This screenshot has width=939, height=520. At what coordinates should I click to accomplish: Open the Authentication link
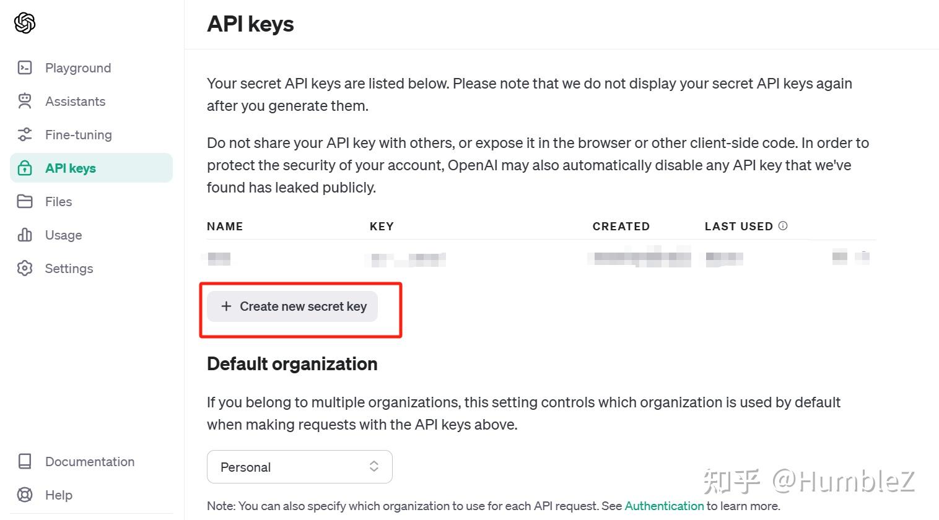(663, 505)
